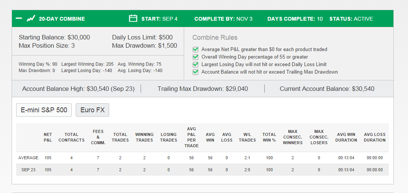Toggle Average Net P&L rule checkbox
Image resolution: width=408 pixels, height=193 pixels.
click(x=195, y=50)
